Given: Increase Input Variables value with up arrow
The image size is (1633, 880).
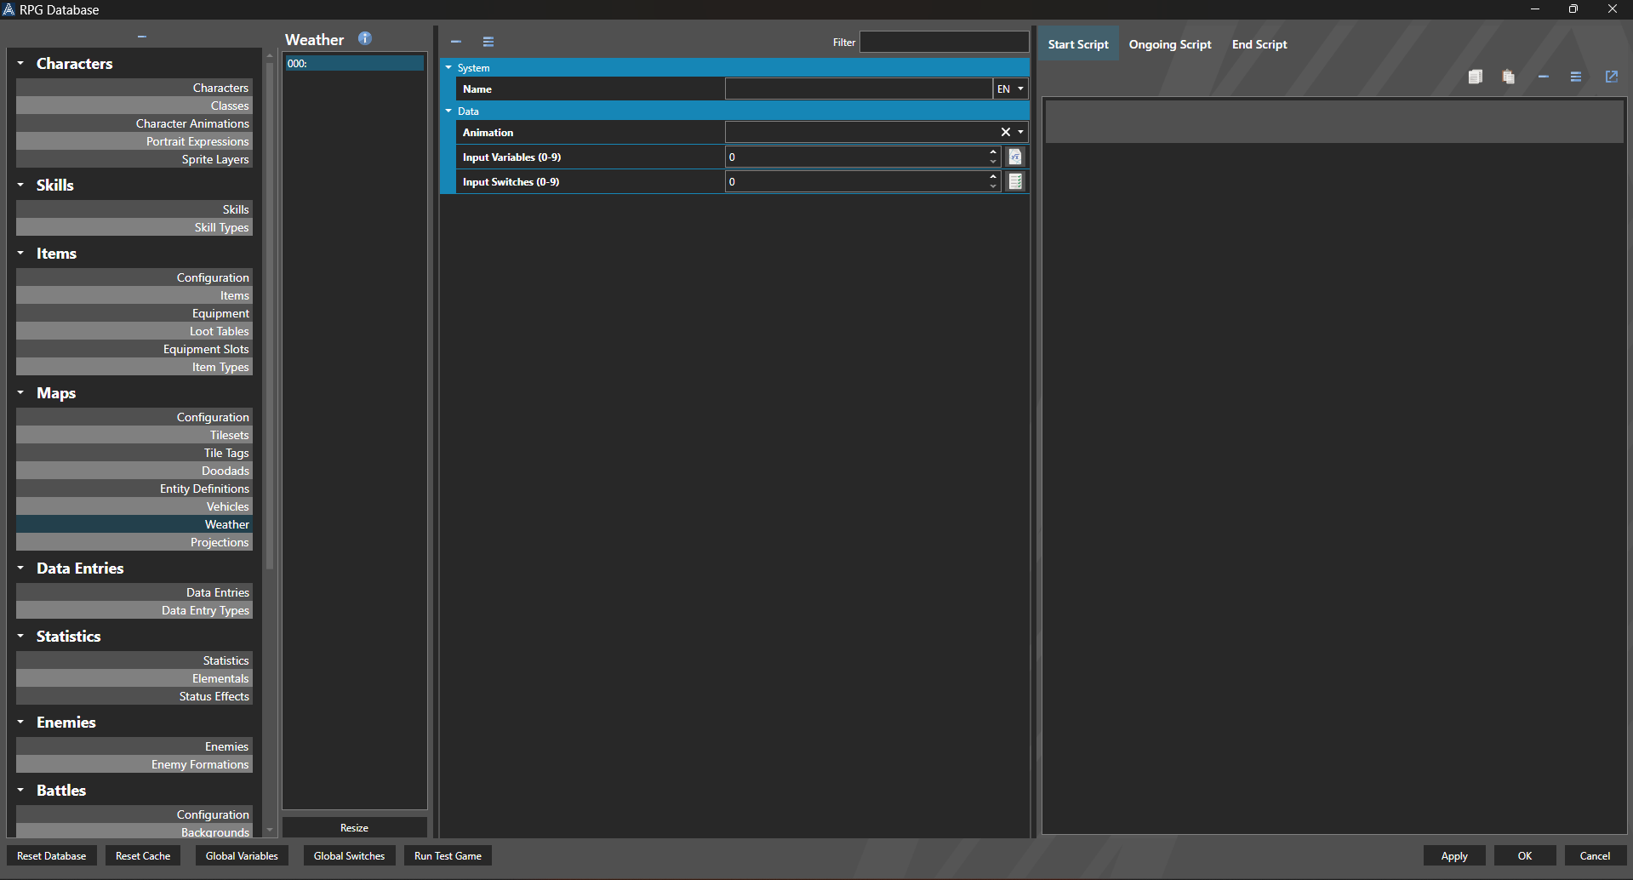Looking at the screenshot, I should click(992, 151).
